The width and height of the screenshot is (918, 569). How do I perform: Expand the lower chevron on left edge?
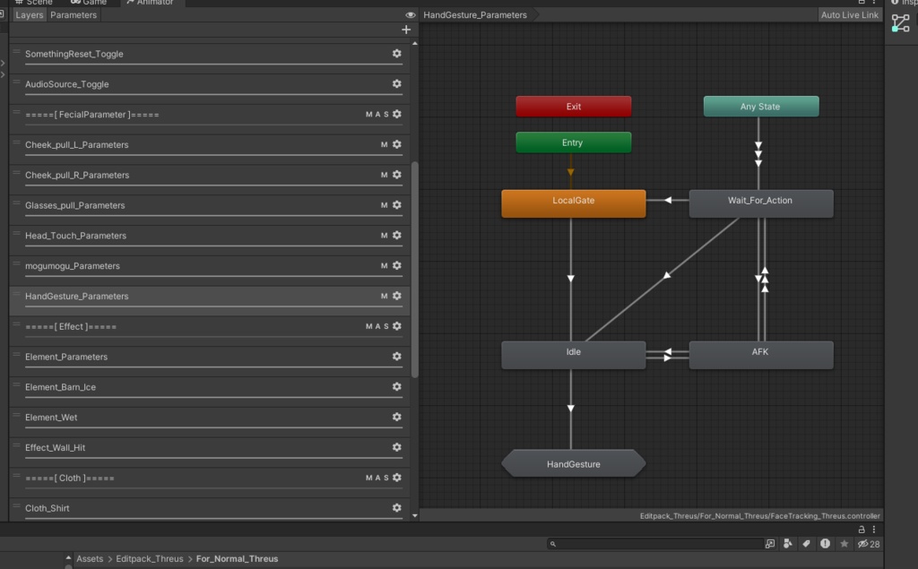(x=3, y=74)
